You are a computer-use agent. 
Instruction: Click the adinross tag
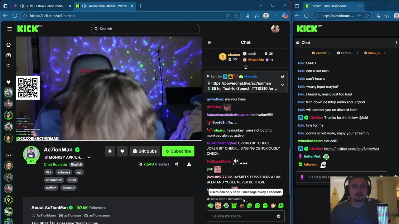pos(64,172)
